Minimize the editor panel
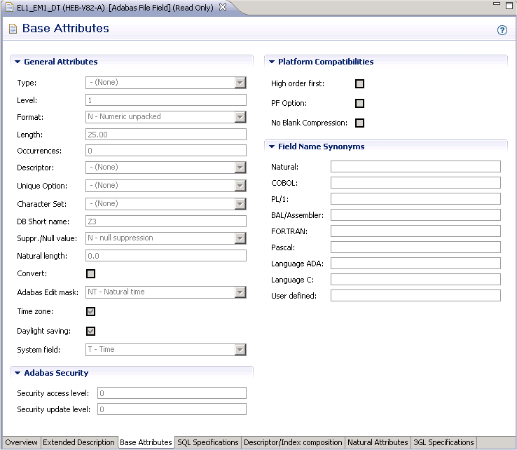 pos(497,6)
